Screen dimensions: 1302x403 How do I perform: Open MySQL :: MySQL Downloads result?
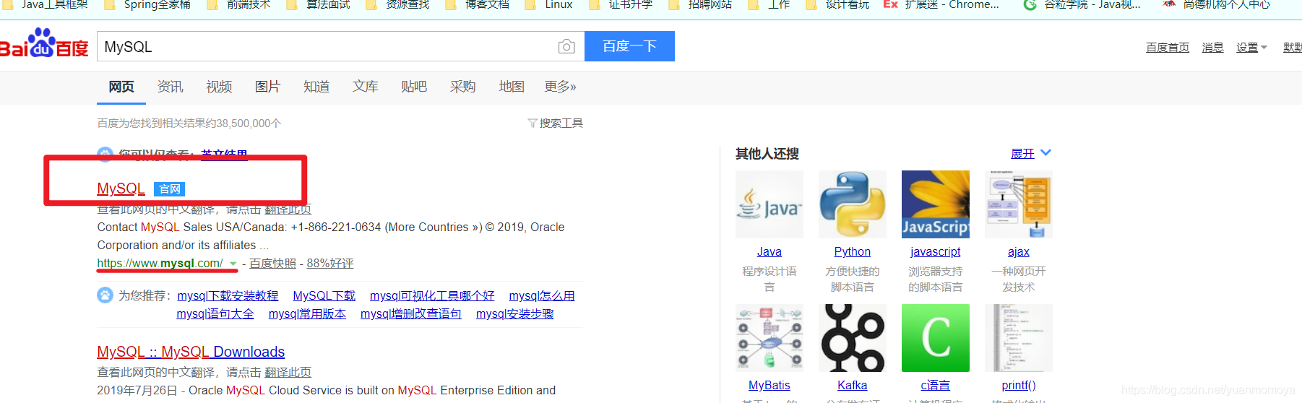[191, 352]
